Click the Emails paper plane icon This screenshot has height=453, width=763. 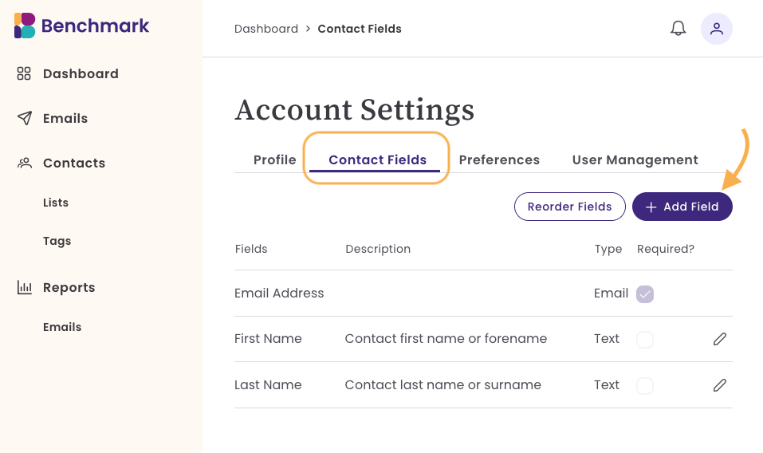pos(25,118)
